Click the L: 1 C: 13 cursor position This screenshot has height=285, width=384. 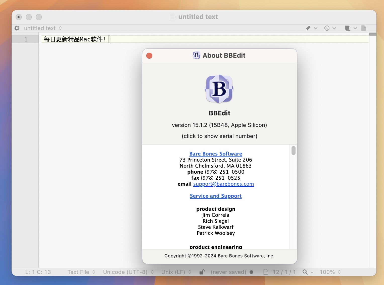(x=38, y=272)
